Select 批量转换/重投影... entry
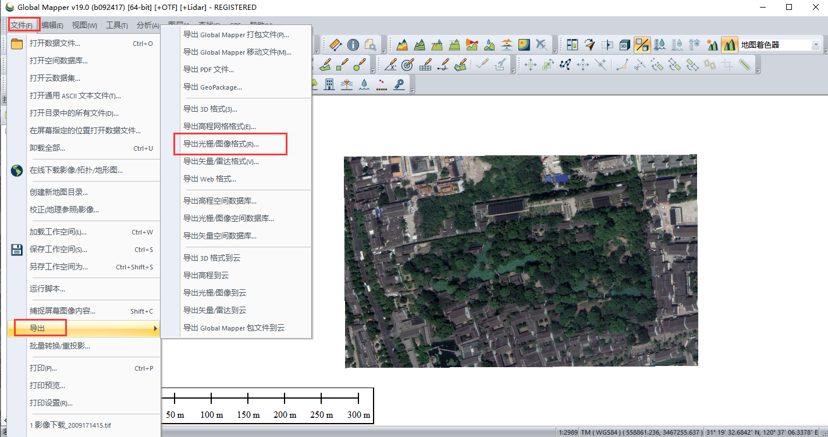The image size is (828, 437). pos(84,346)
